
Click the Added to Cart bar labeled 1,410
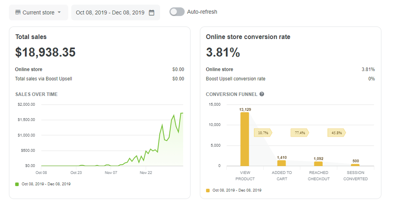click(x=282, y=163)
